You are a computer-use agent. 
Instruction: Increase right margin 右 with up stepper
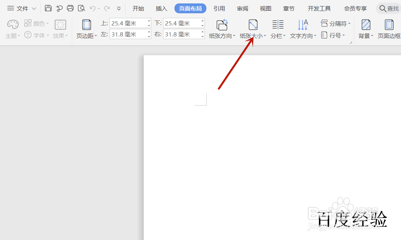tap(203, 32)
